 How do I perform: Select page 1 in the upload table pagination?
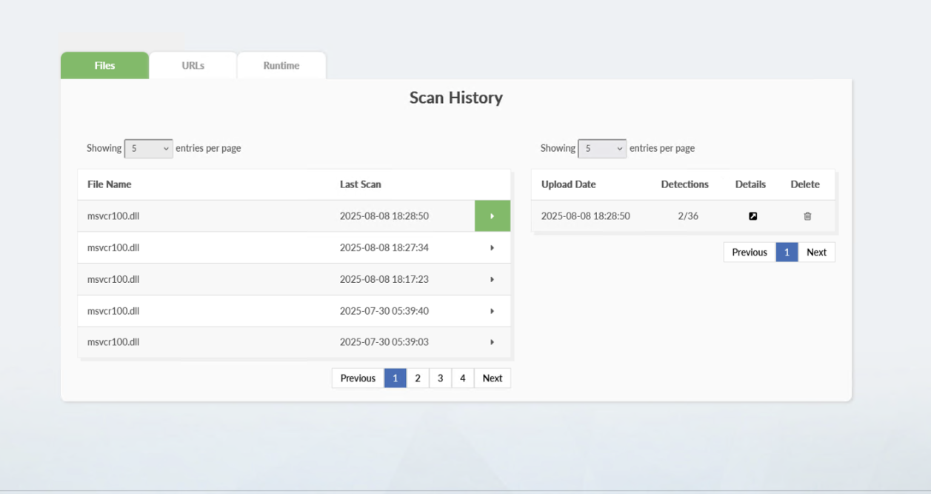coord(787,253)
